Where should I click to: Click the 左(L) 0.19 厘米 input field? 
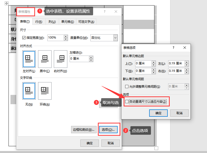[x=176, y=64]
